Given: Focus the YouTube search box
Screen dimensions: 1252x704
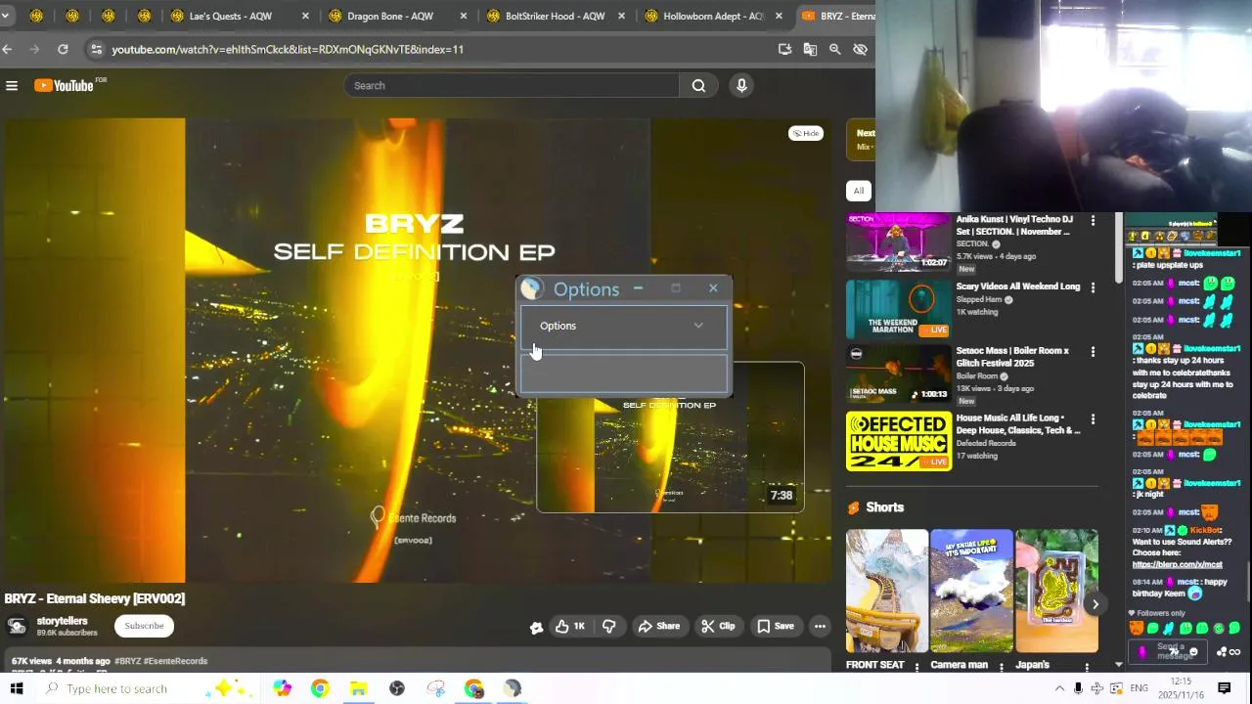Looking at the screenshot, I should coord(512,86).
